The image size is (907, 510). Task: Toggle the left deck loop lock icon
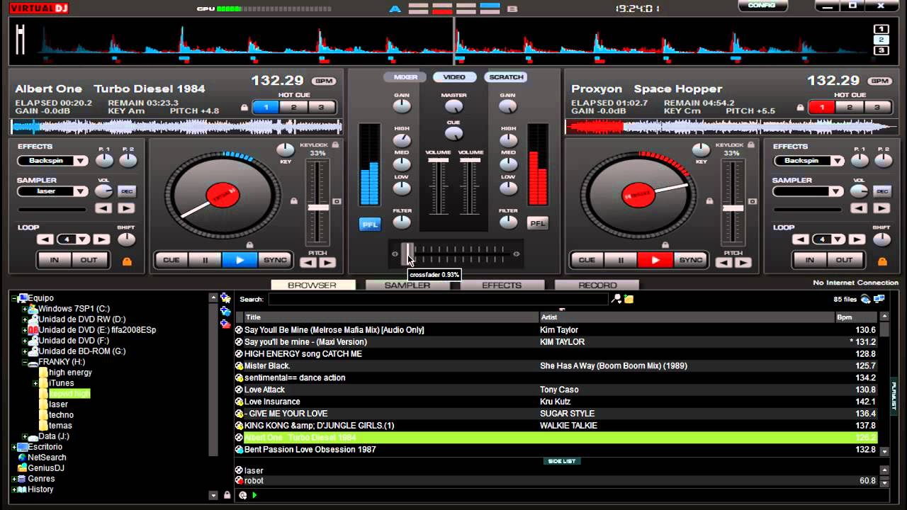[128, 261]
